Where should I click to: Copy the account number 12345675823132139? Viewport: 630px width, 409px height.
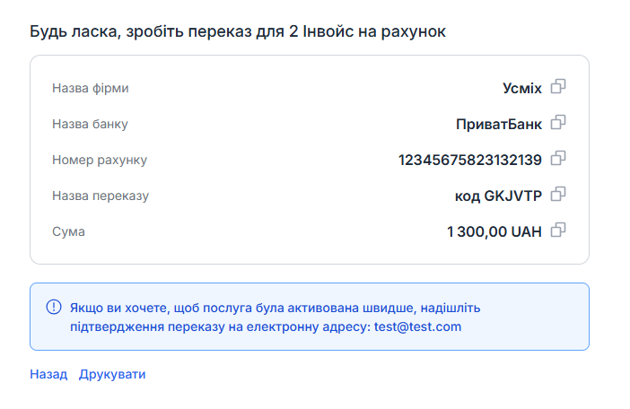[x=558, y=158]
